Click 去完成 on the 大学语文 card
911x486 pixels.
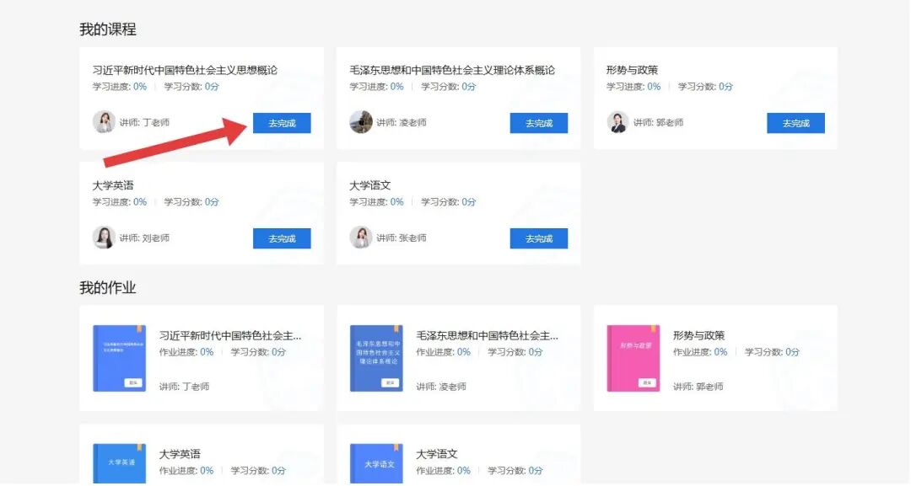tap(539, 238)
